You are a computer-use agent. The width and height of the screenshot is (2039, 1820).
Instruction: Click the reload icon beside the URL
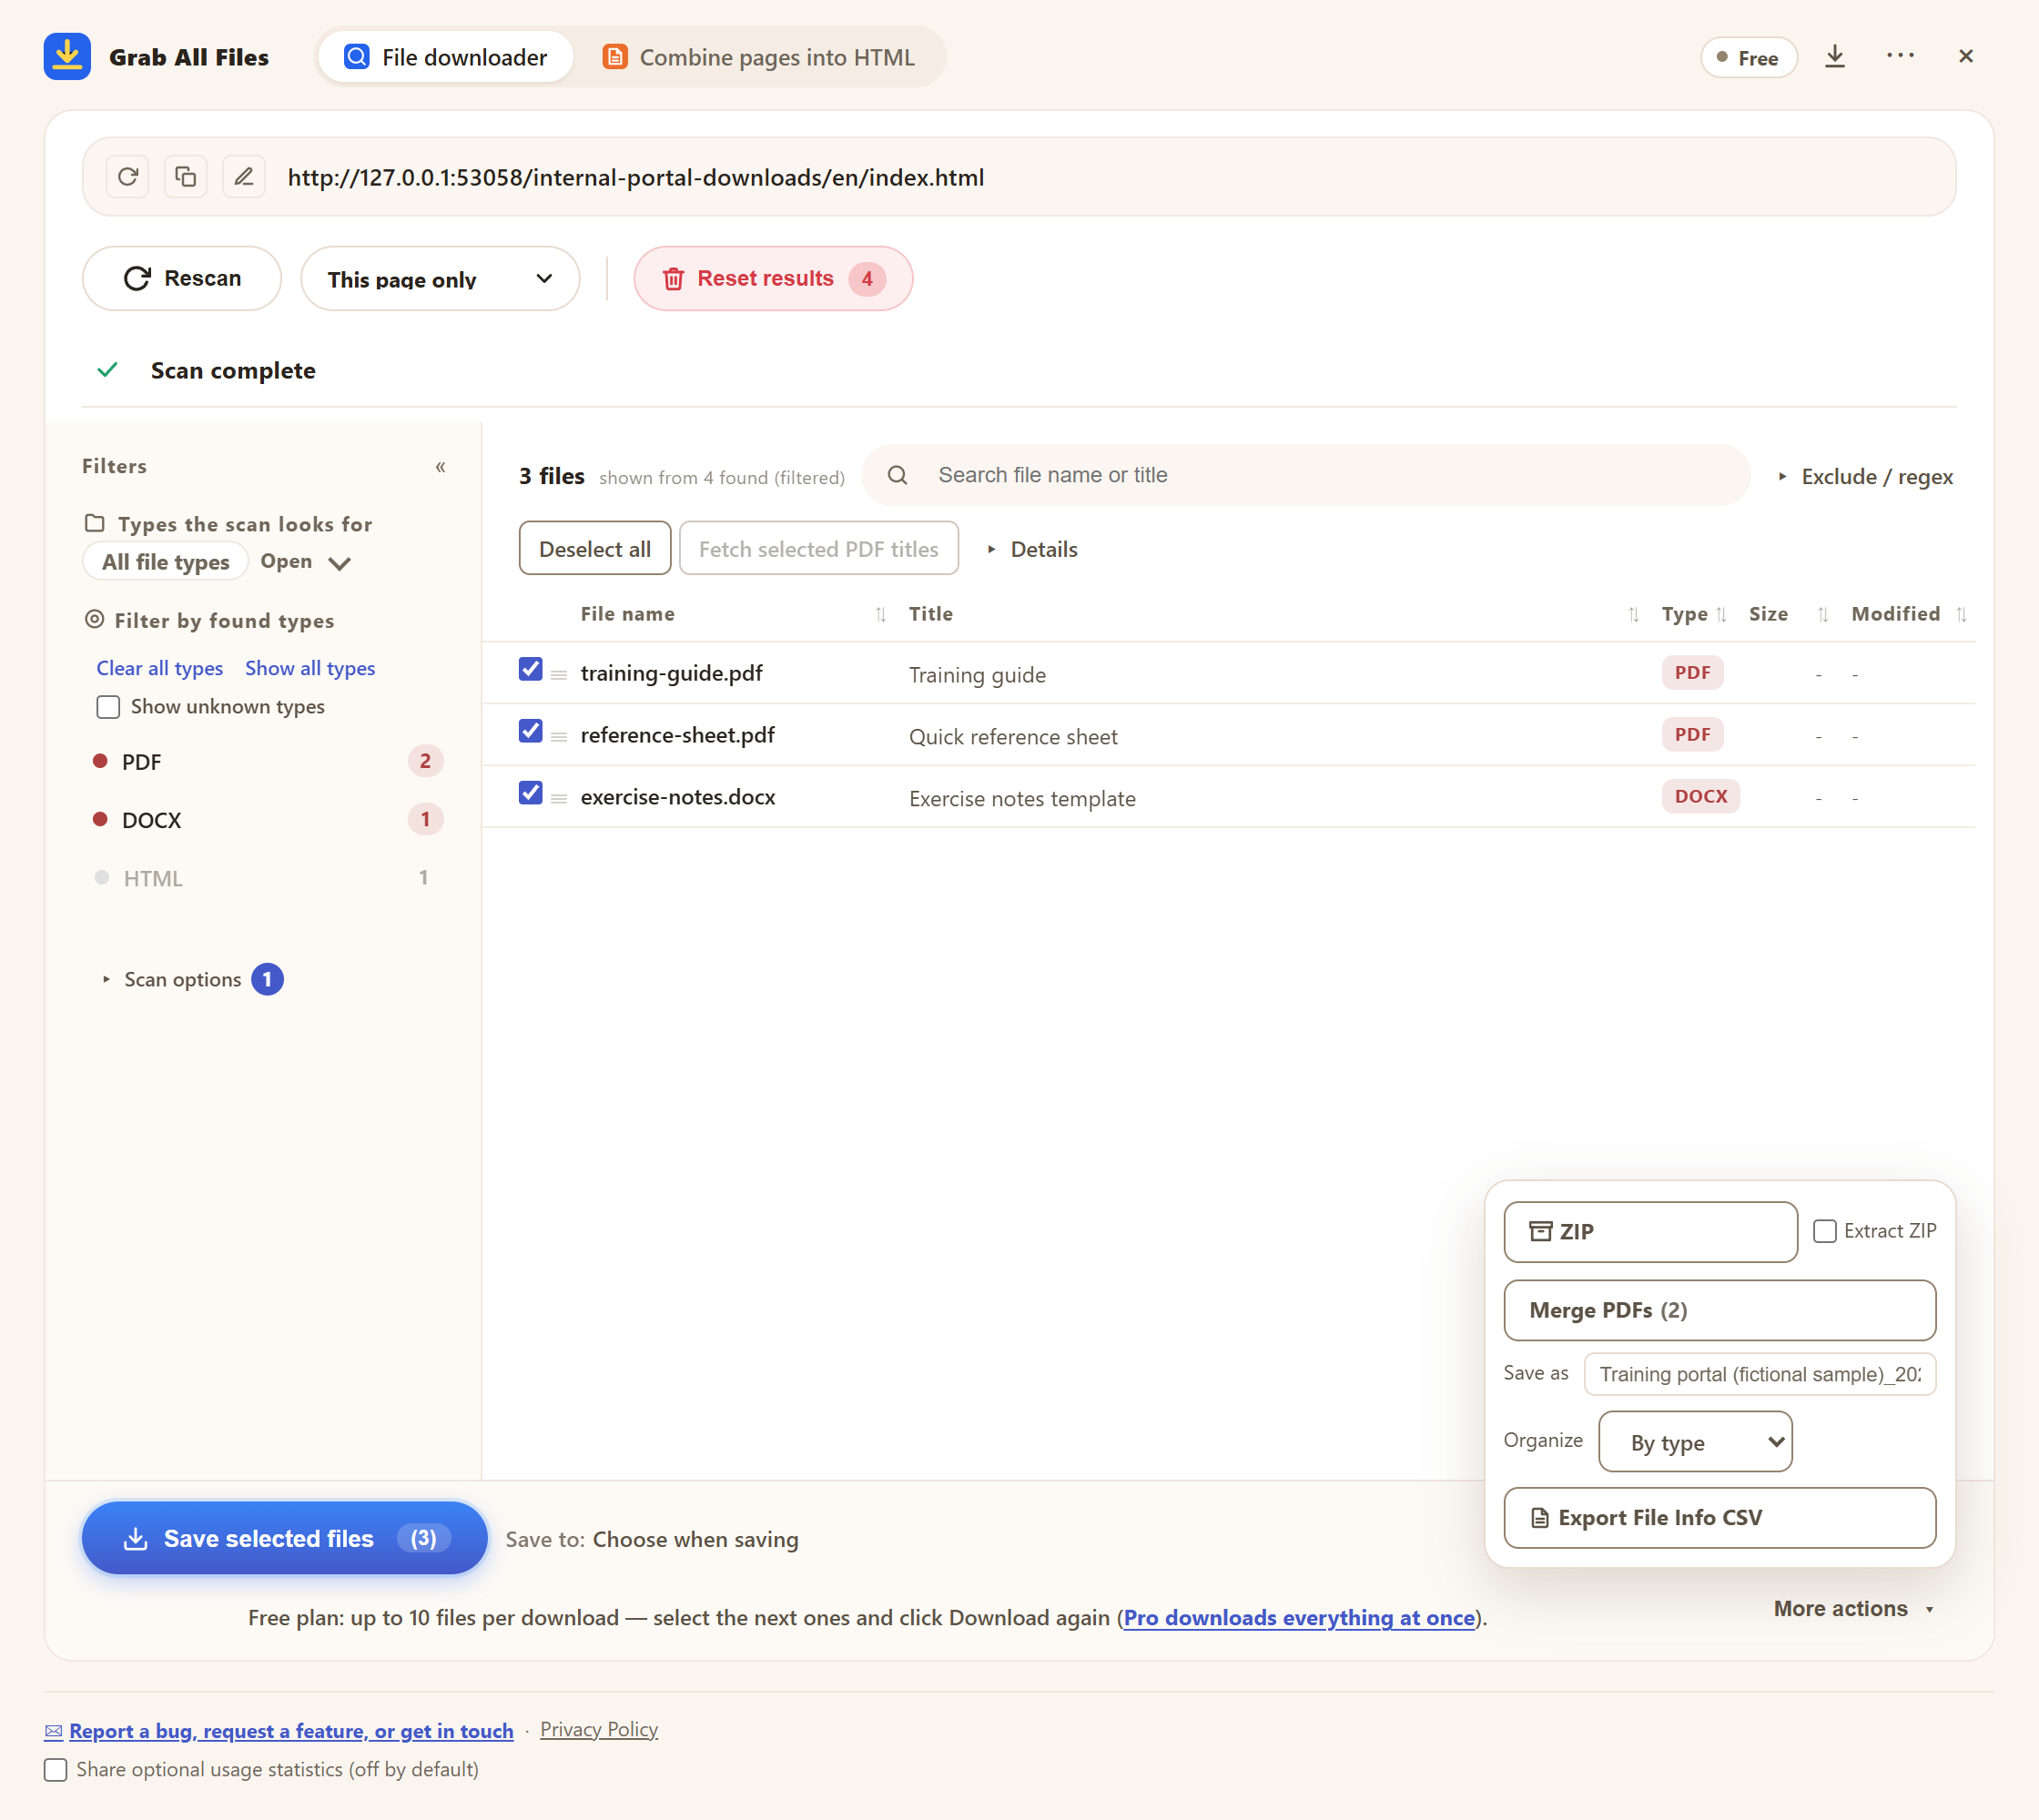[x=127, y=177]
